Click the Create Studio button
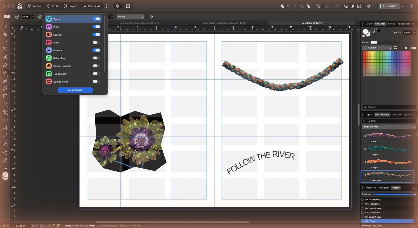The height and width of the screenshot is (228, 418). (75, 90)
